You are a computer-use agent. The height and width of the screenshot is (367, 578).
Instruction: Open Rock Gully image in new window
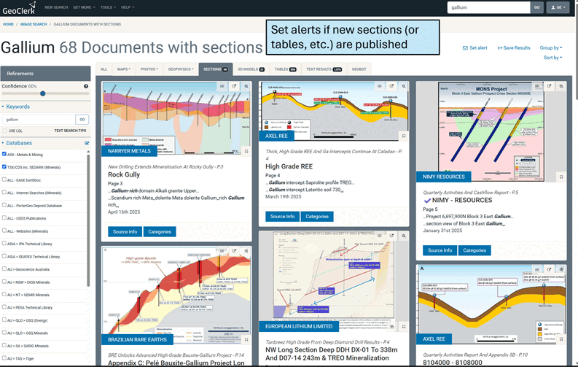click(234, 85)
